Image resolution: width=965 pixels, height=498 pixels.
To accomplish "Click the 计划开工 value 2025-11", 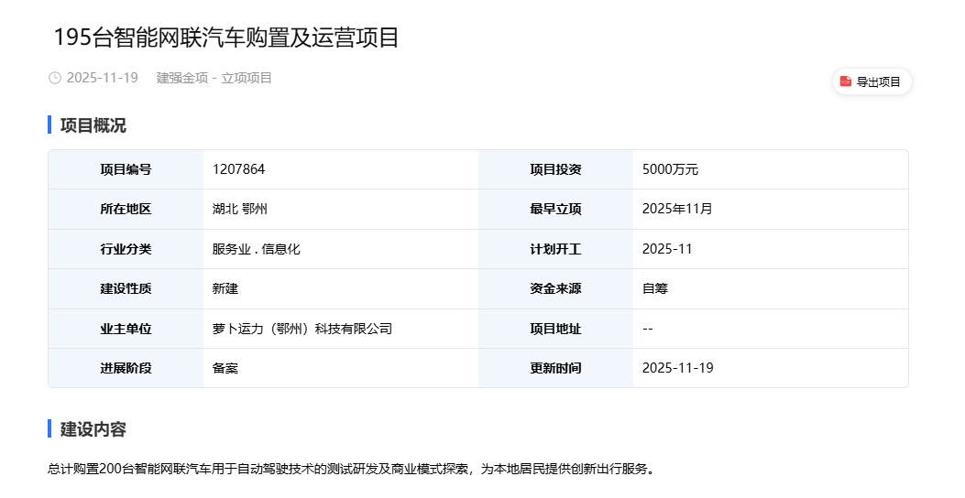I will coord(667,249).
